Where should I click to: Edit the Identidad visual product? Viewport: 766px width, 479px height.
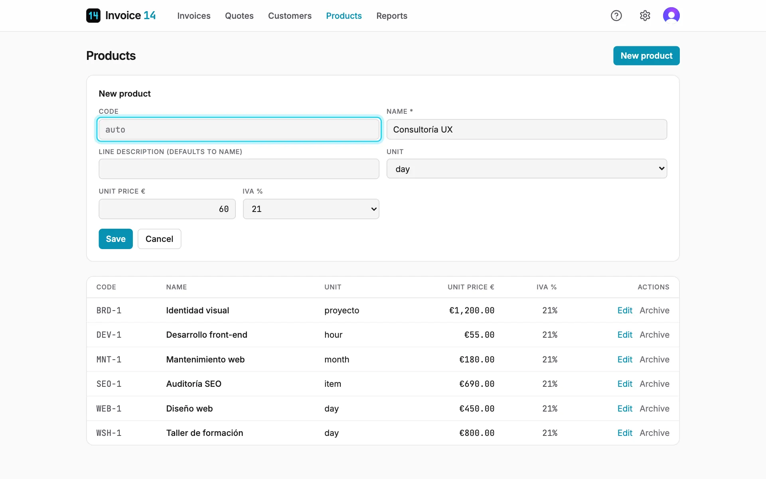(x=625, y=310)
